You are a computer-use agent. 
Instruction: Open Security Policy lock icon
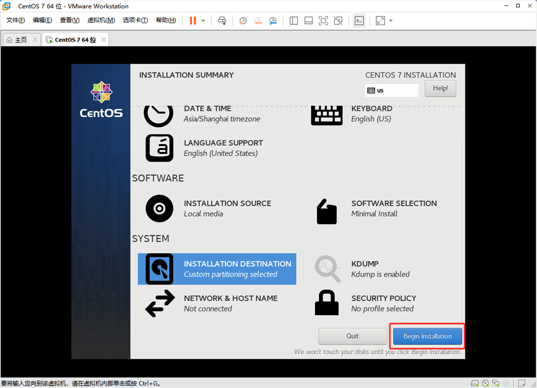[326, 303]
